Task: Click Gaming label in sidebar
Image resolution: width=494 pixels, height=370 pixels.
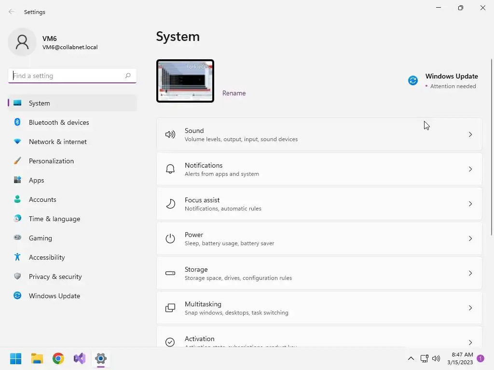Action: (x=41, y=238)
